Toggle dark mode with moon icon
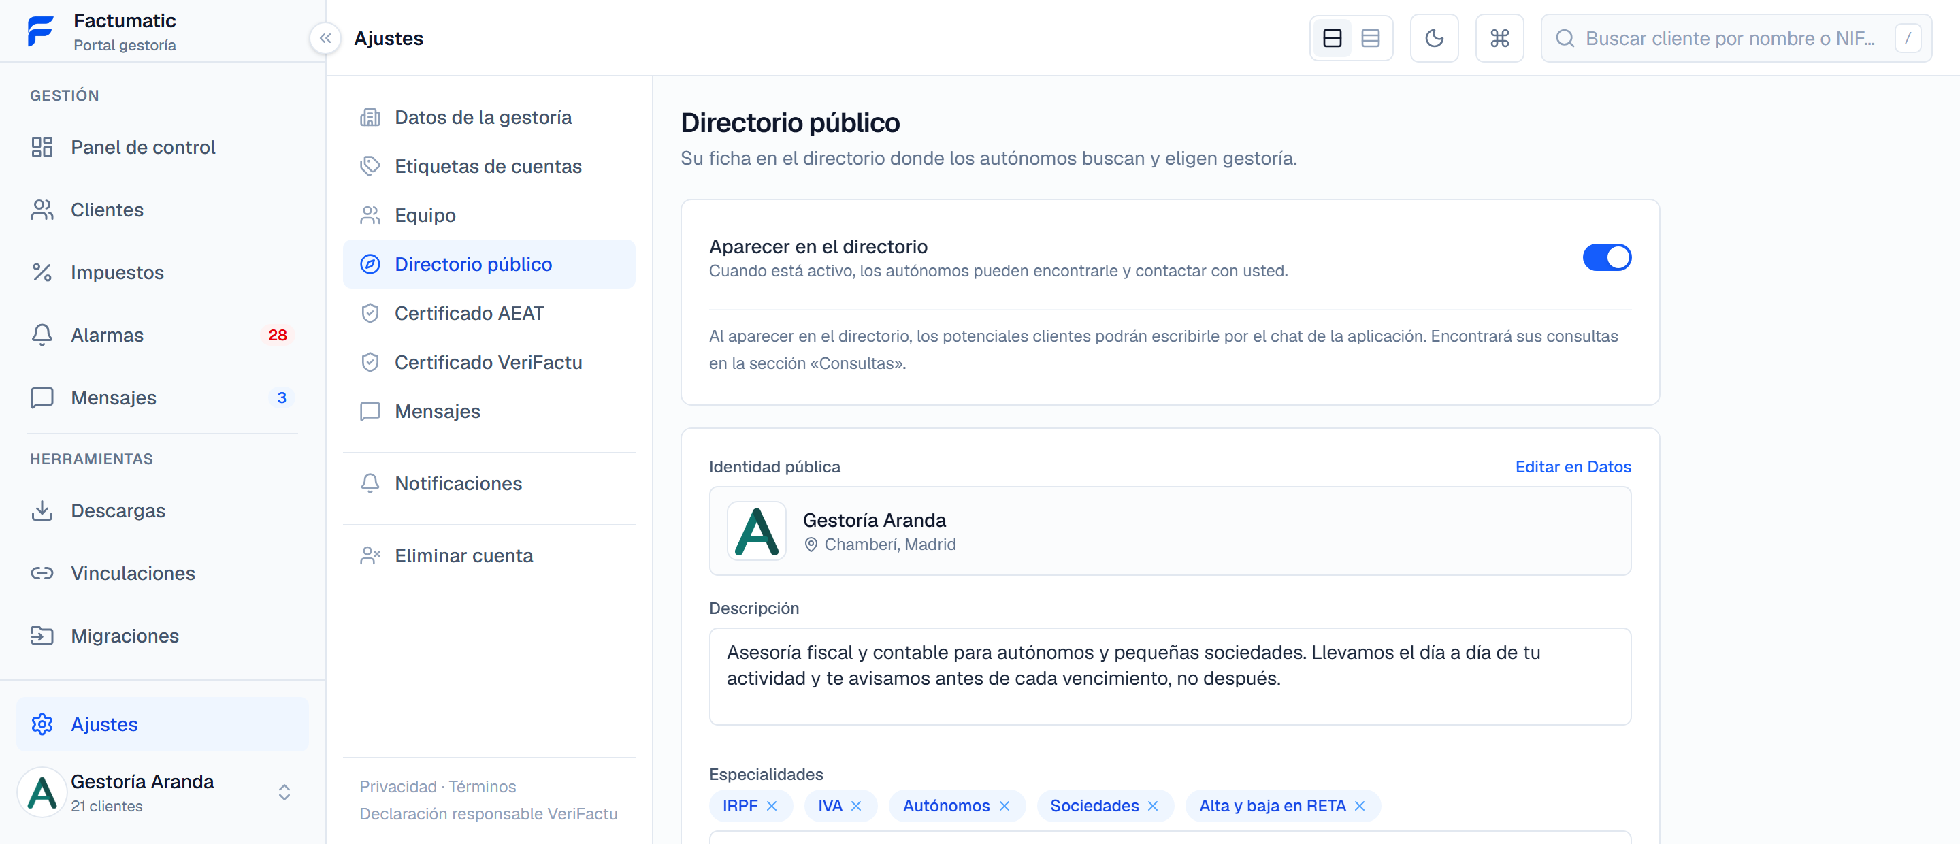 pyautogui.click(x=1434, y=38)
